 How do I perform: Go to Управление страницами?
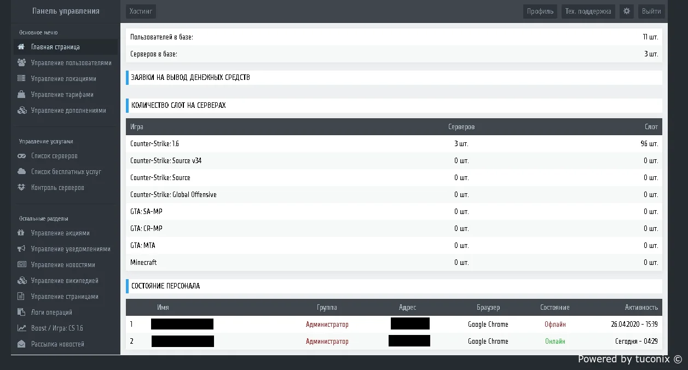[x=66, y=297]
